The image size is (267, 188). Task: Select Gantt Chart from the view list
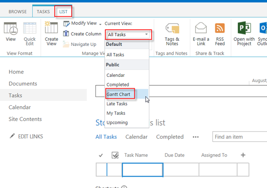(118, 94)
